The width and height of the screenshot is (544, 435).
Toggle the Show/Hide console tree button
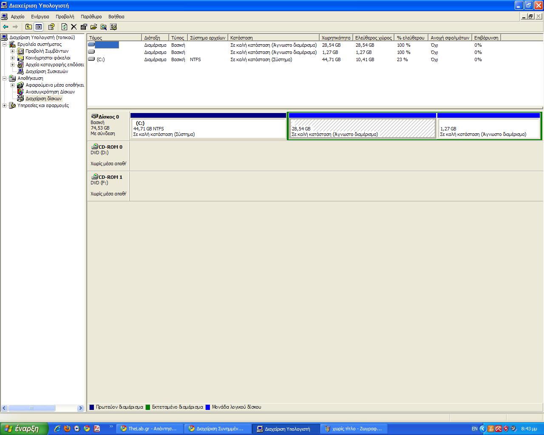click(39, 27)
